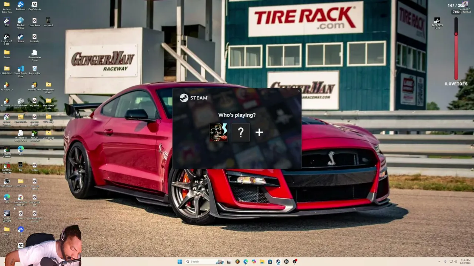Select the Mullvad VPN shortcut

click(x=34, y=86)
